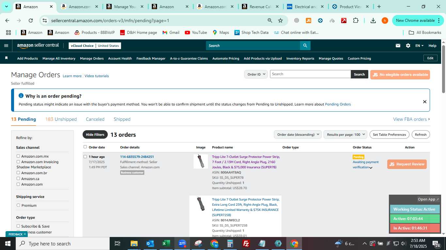Click the Amazon Seller Central logo
The width and height of the screenshot is (446, 250).
[x=38, y=46]
